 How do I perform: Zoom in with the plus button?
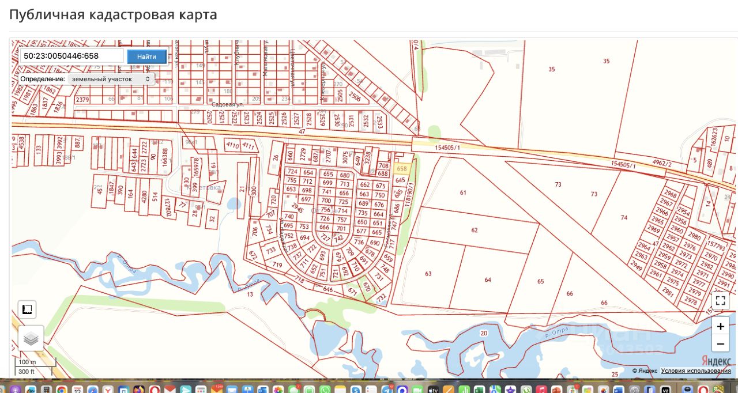(721, 327)
